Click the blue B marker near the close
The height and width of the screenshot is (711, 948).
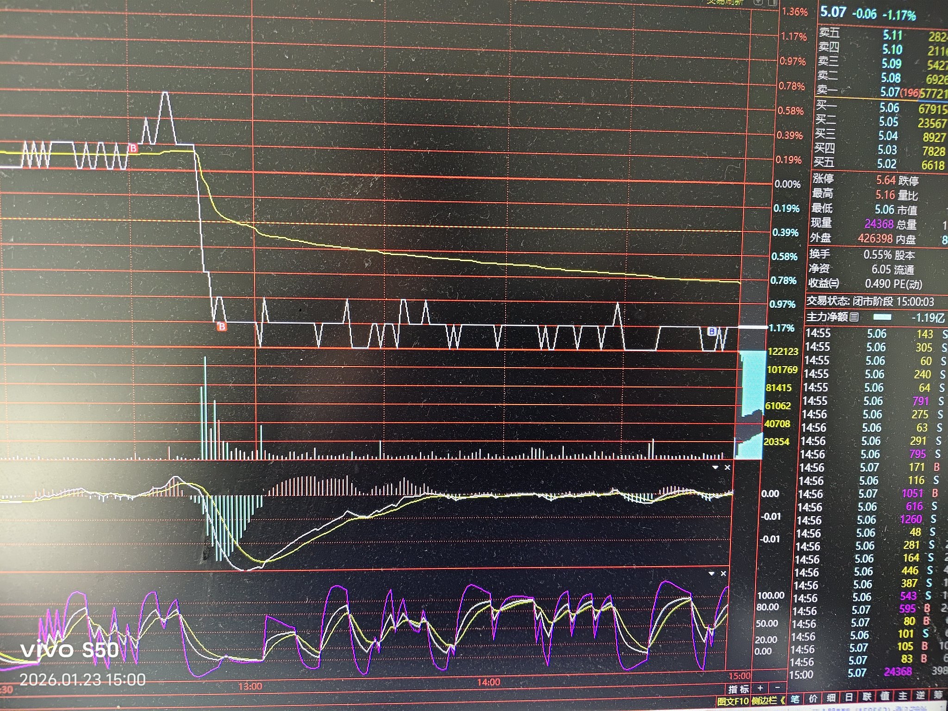point(712,331)
